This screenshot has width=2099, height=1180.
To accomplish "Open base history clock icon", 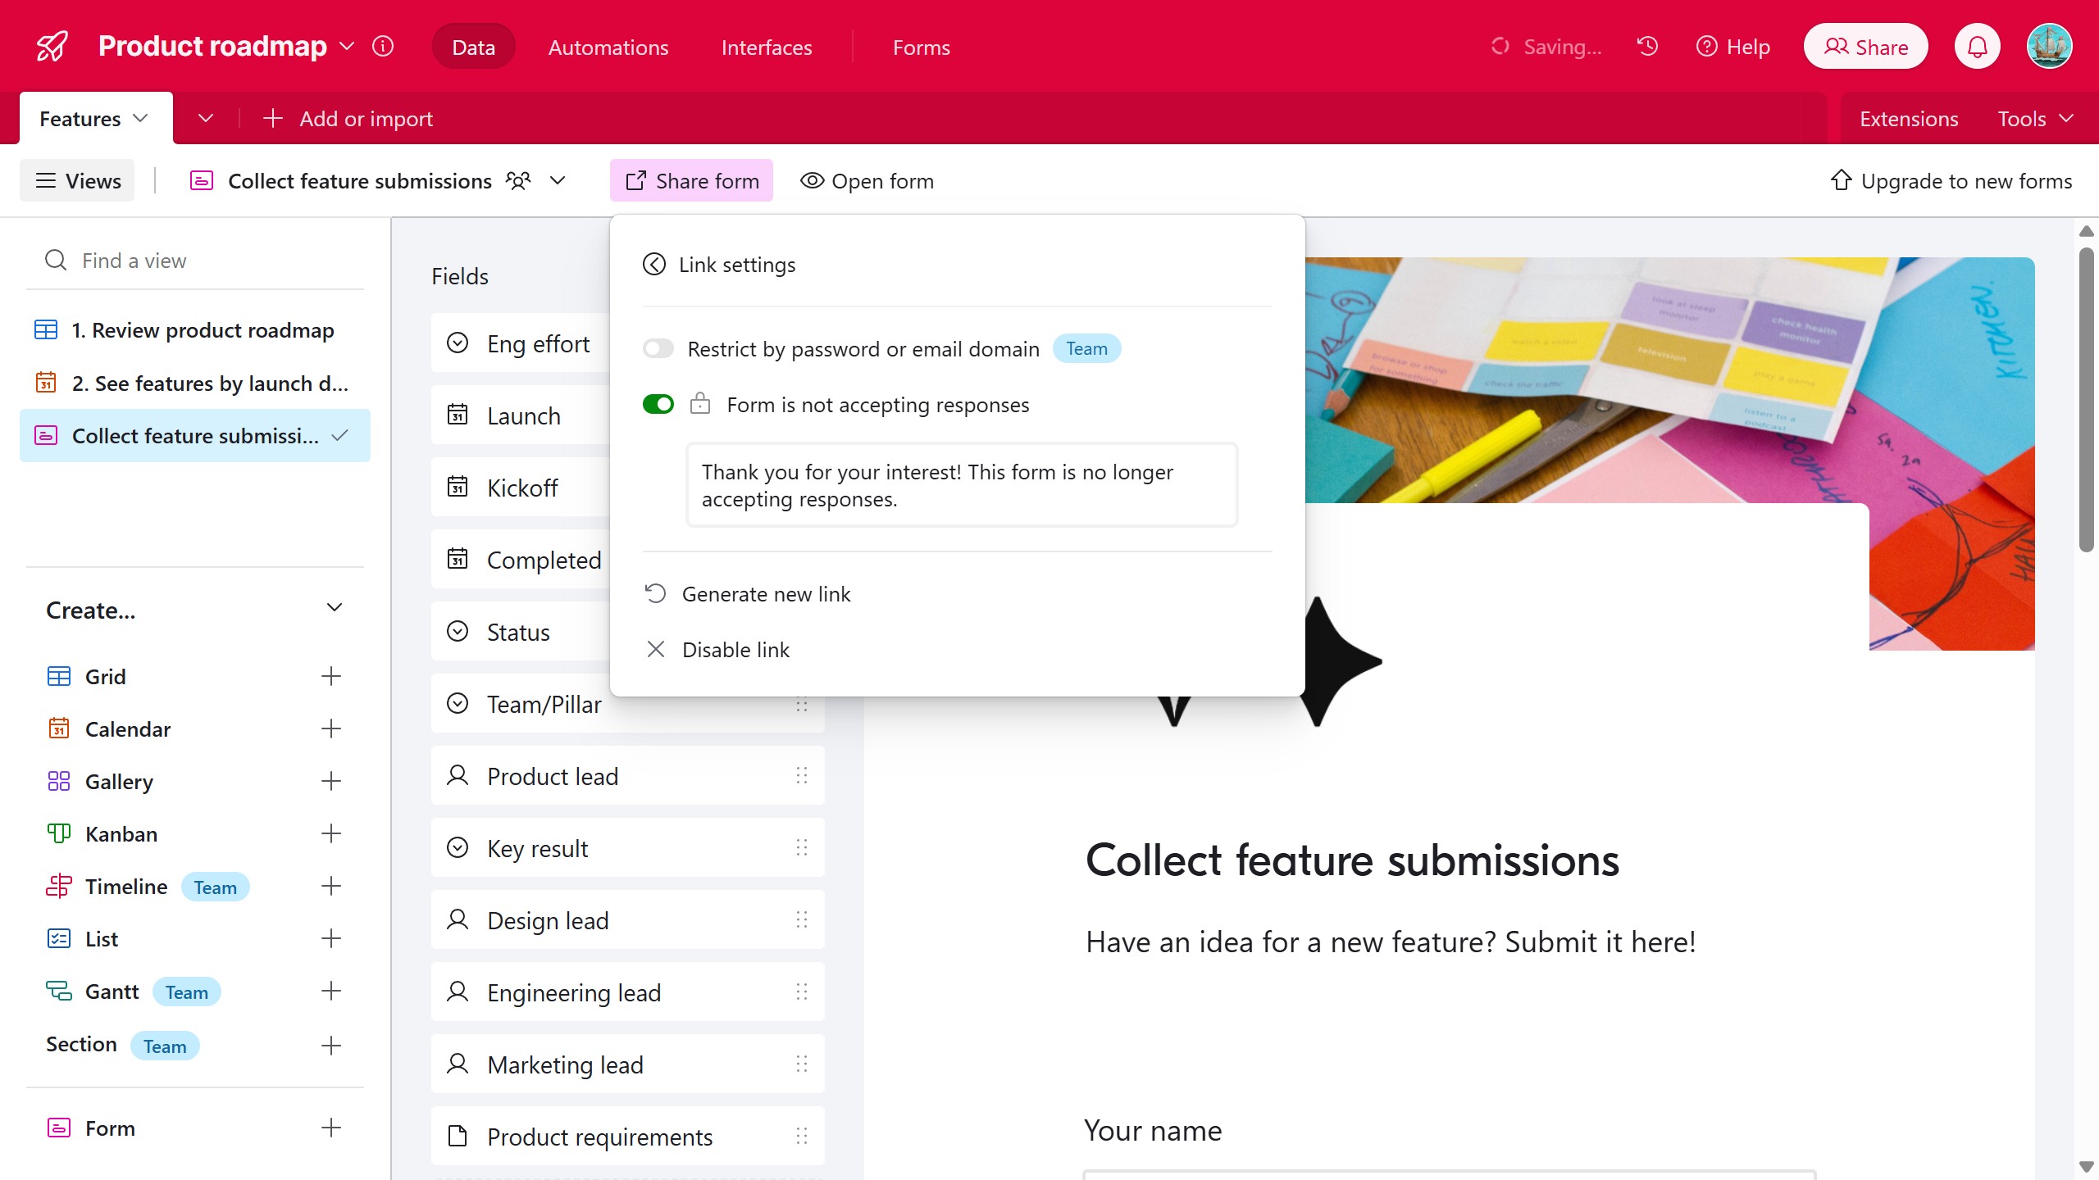I will [x=1647, y=47].
